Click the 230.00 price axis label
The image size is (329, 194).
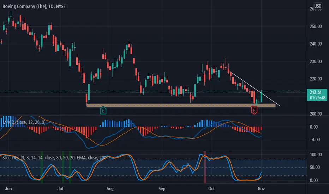point(316,61)
